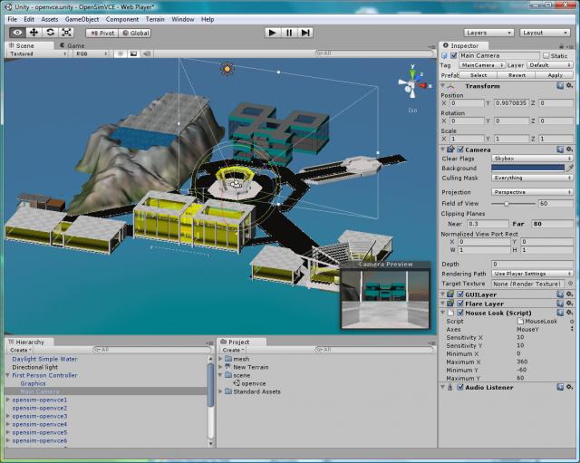580x463 pixels.
Task: Click Create button in Project panel
Action: [x=232, y=350]
